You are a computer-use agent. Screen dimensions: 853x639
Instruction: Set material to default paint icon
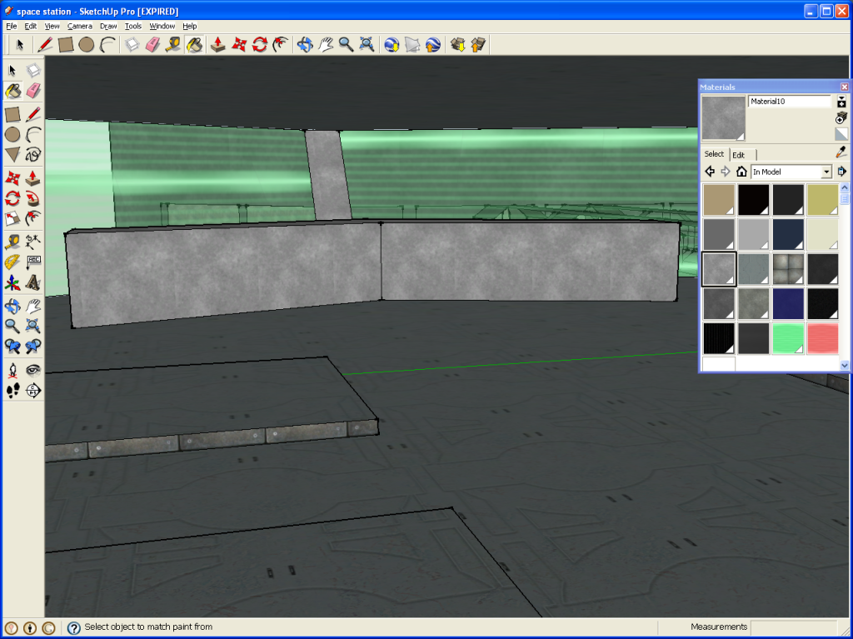[x=841, y=134]
